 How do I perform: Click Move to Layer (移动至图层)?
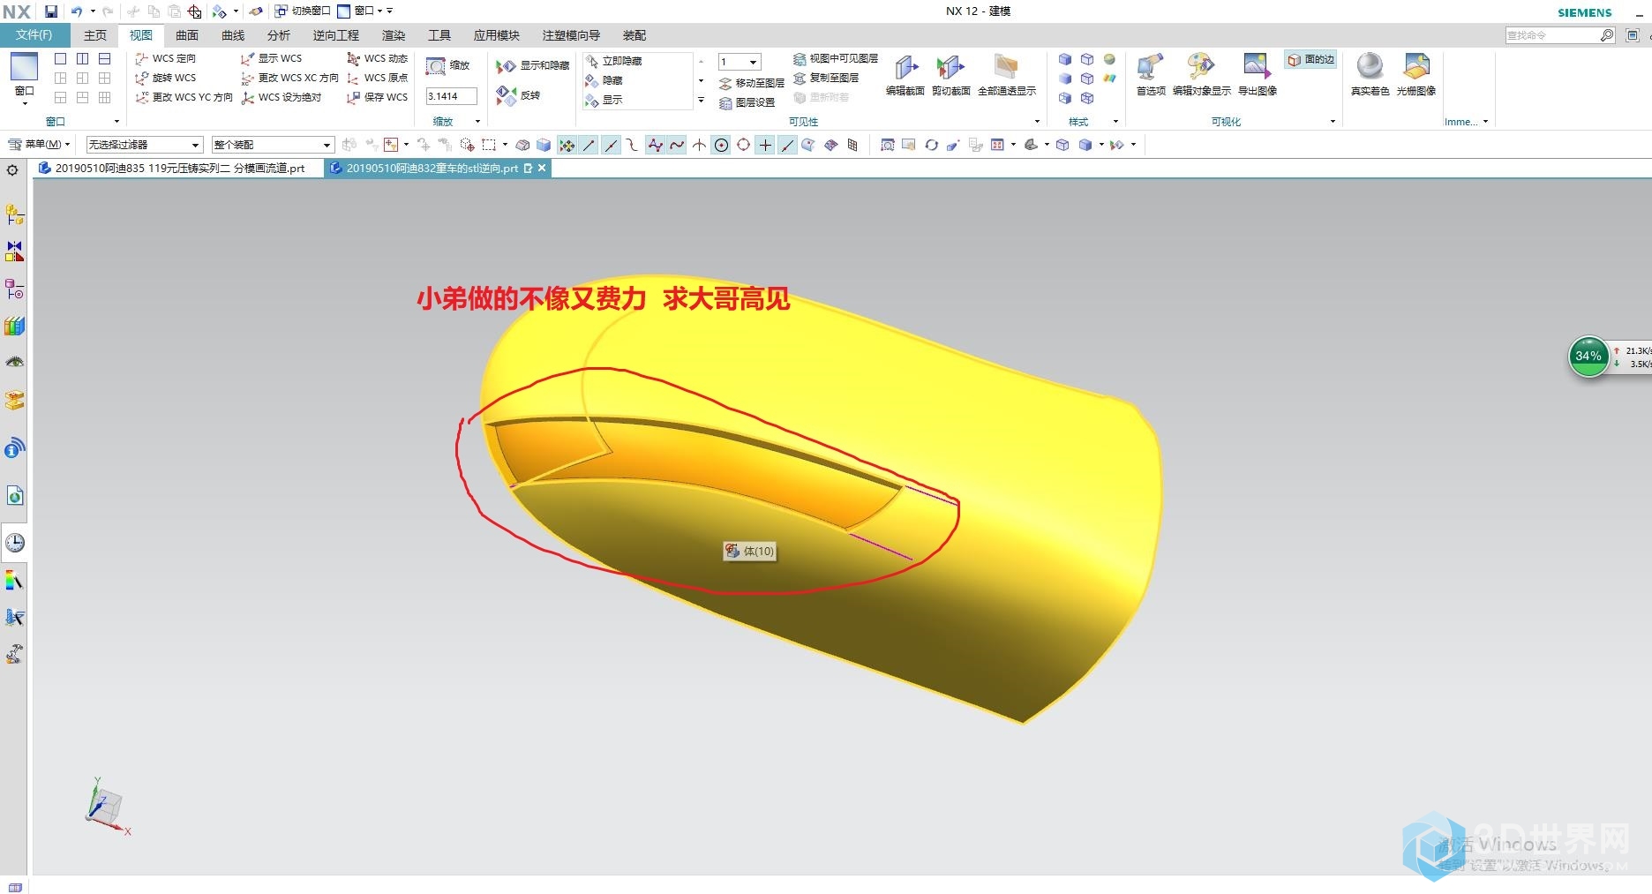751,83
